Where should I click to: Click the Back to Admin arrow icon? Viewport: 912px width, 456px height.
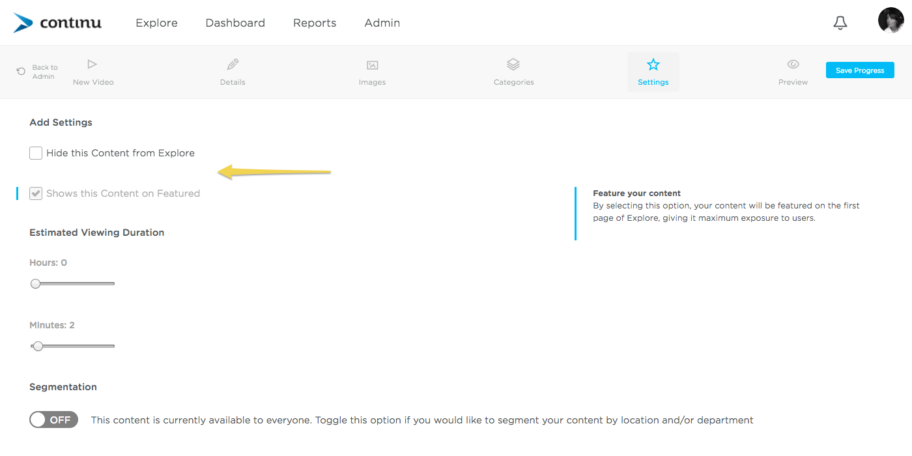coord(21,71)
